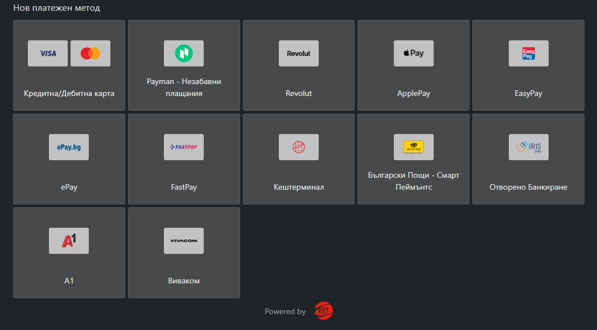Choose Кредитна/Дебитна карта label
This screenshot has width=597, height=330.
coord(69,94)
